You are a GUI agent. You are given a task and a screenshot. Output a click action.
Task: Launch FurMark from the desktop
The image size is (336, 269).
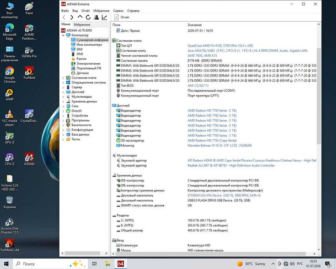(x=29, y=73)
